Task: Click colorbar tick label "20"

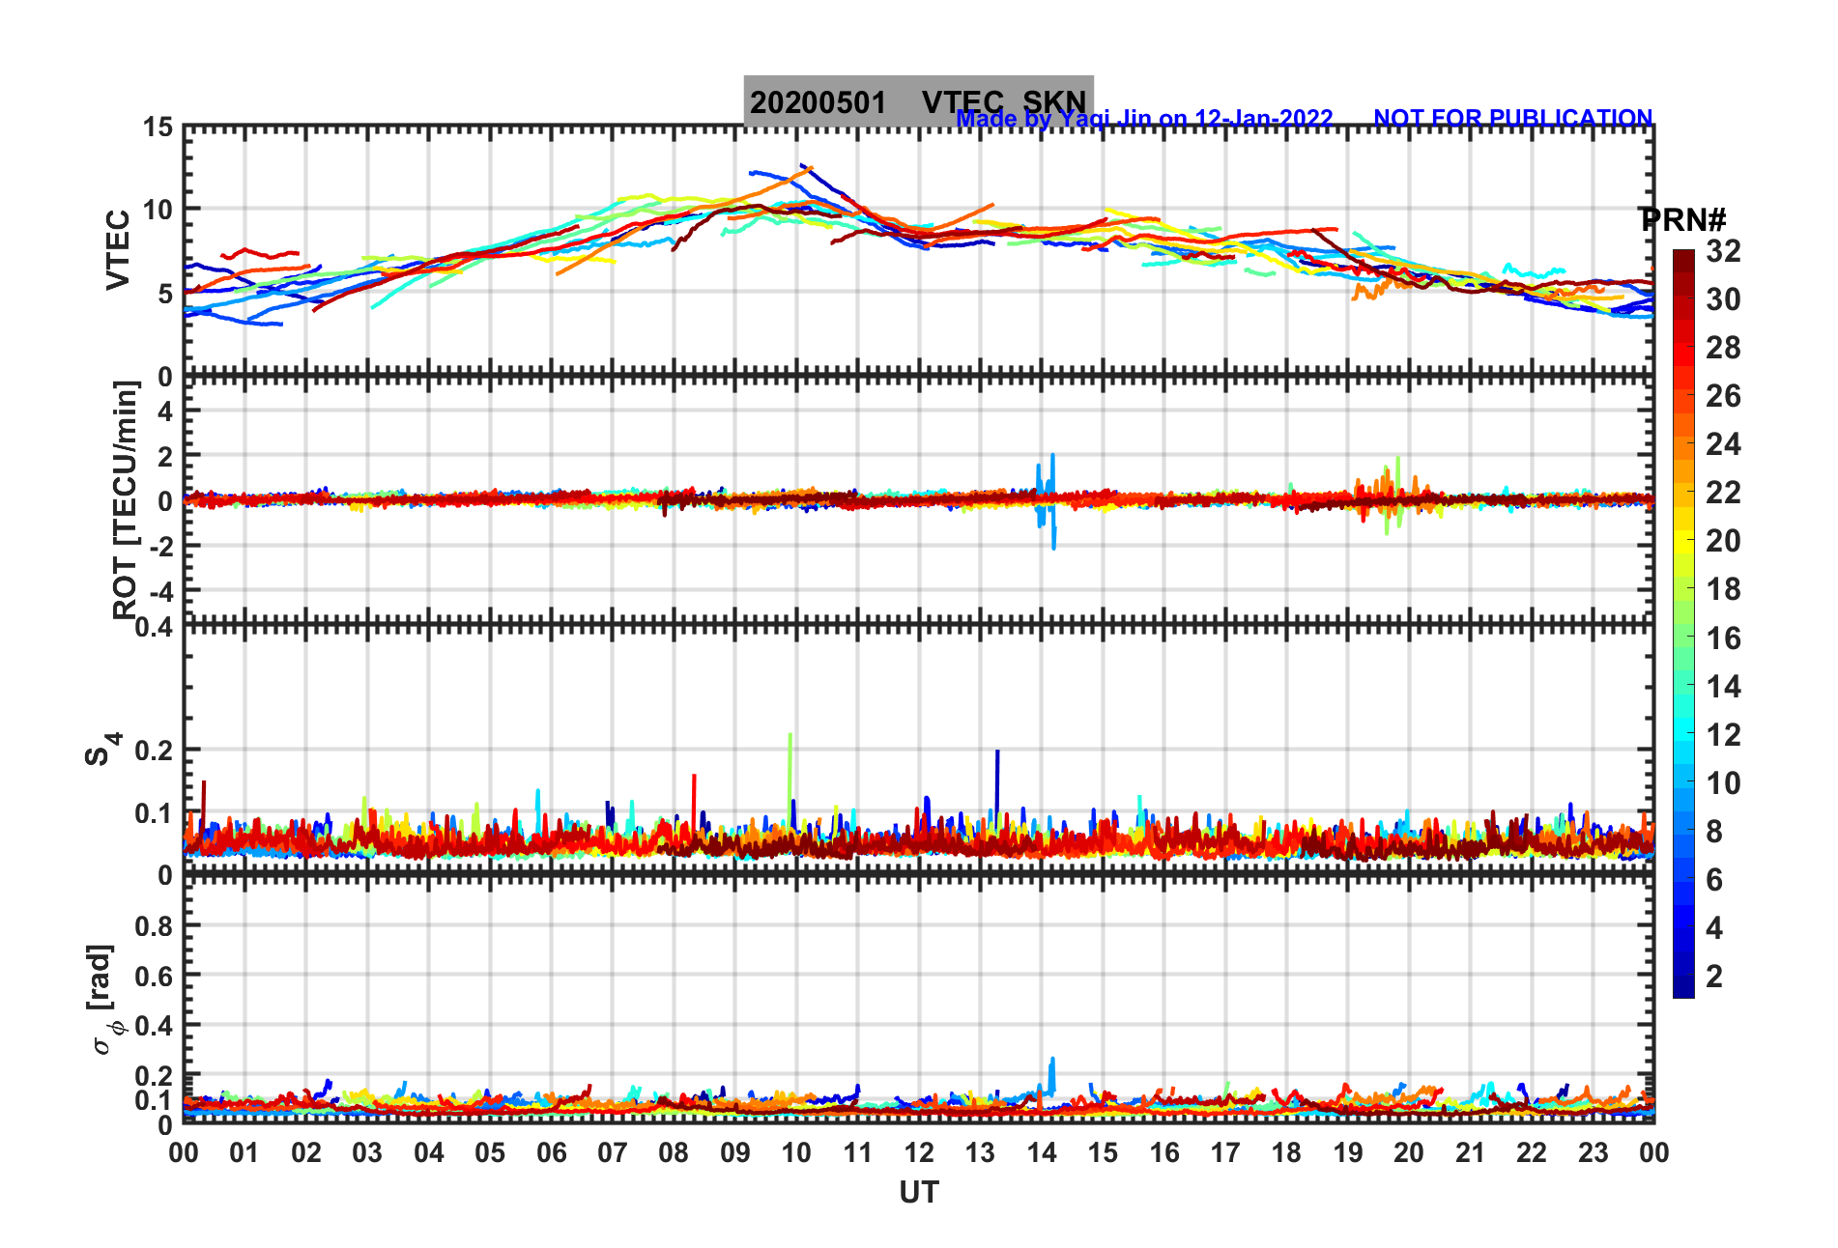Action: [x=1723, y=541]
